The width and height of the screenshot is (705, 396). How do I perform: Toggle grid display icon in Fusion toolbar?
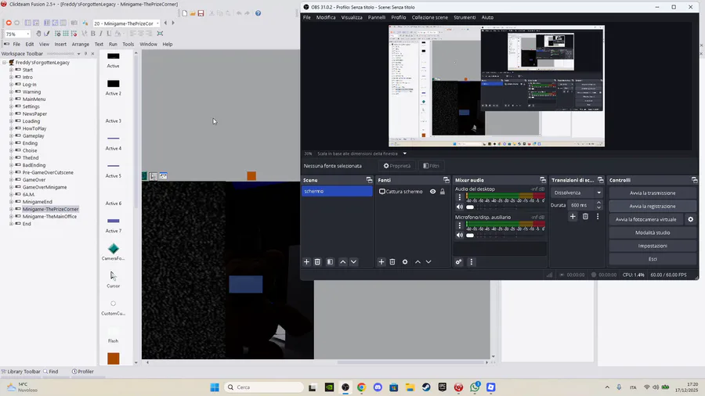tap(66, 34)
